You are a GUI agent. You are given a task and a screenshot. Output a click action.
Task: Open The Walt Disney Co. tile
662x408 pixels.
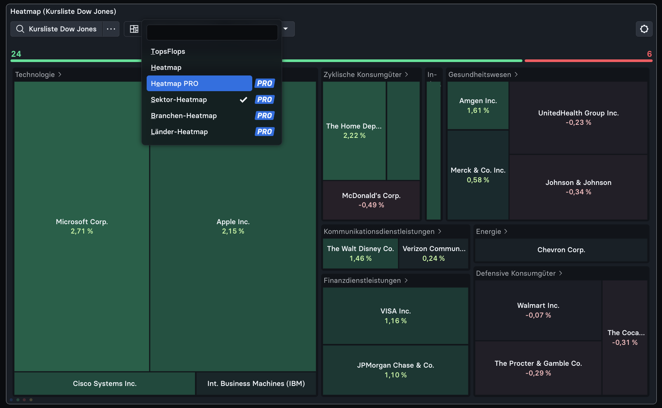pos(360,253)
